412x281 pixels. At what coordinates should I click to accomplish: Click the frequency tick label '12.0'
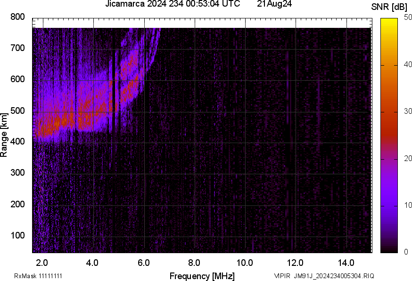click(296, 263)
